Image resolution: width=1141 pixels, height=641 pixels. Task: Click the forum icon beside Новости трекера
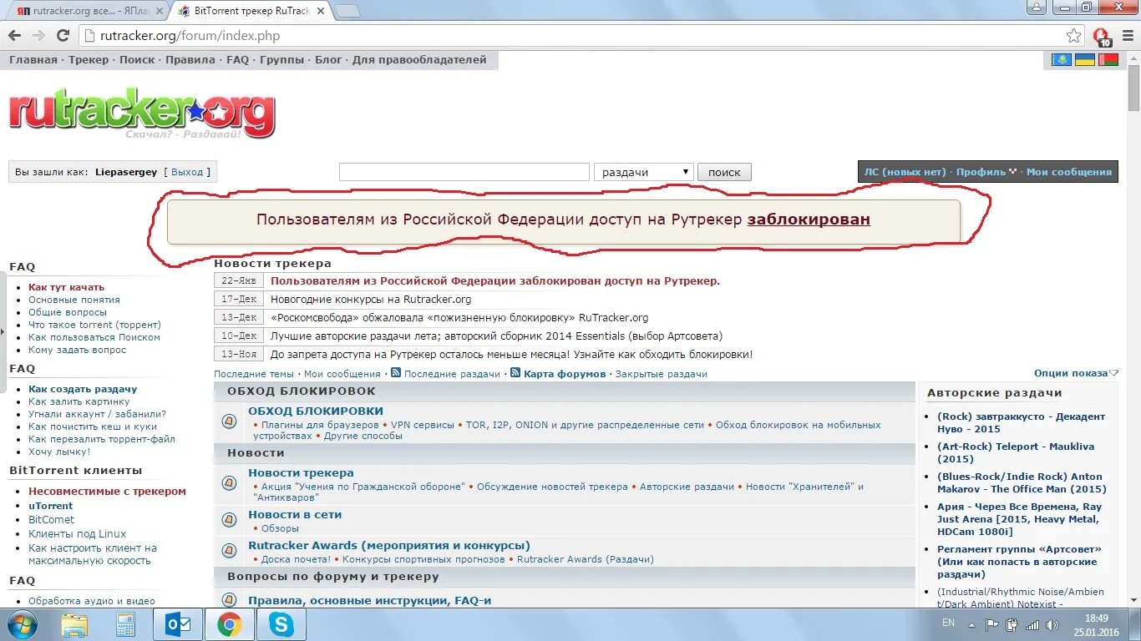229,483
